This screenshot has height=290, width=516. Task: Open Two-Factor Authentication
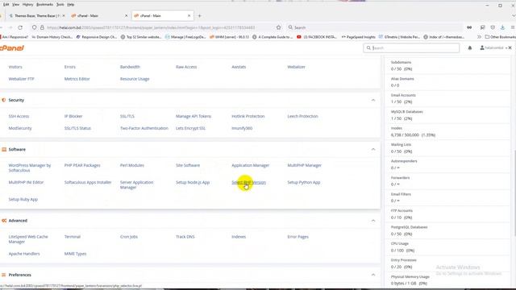(x=144, y=128)
